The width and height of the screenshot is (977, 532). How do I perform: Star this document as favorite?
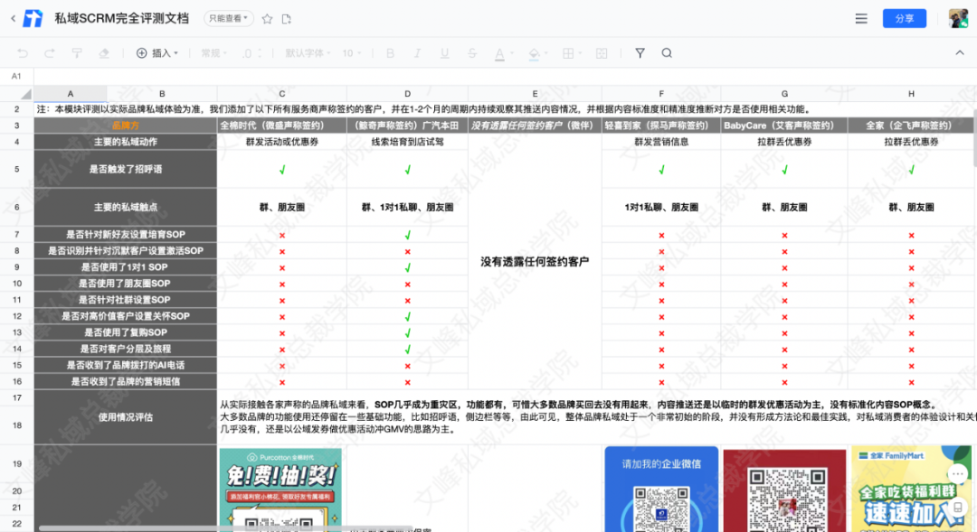267,19
